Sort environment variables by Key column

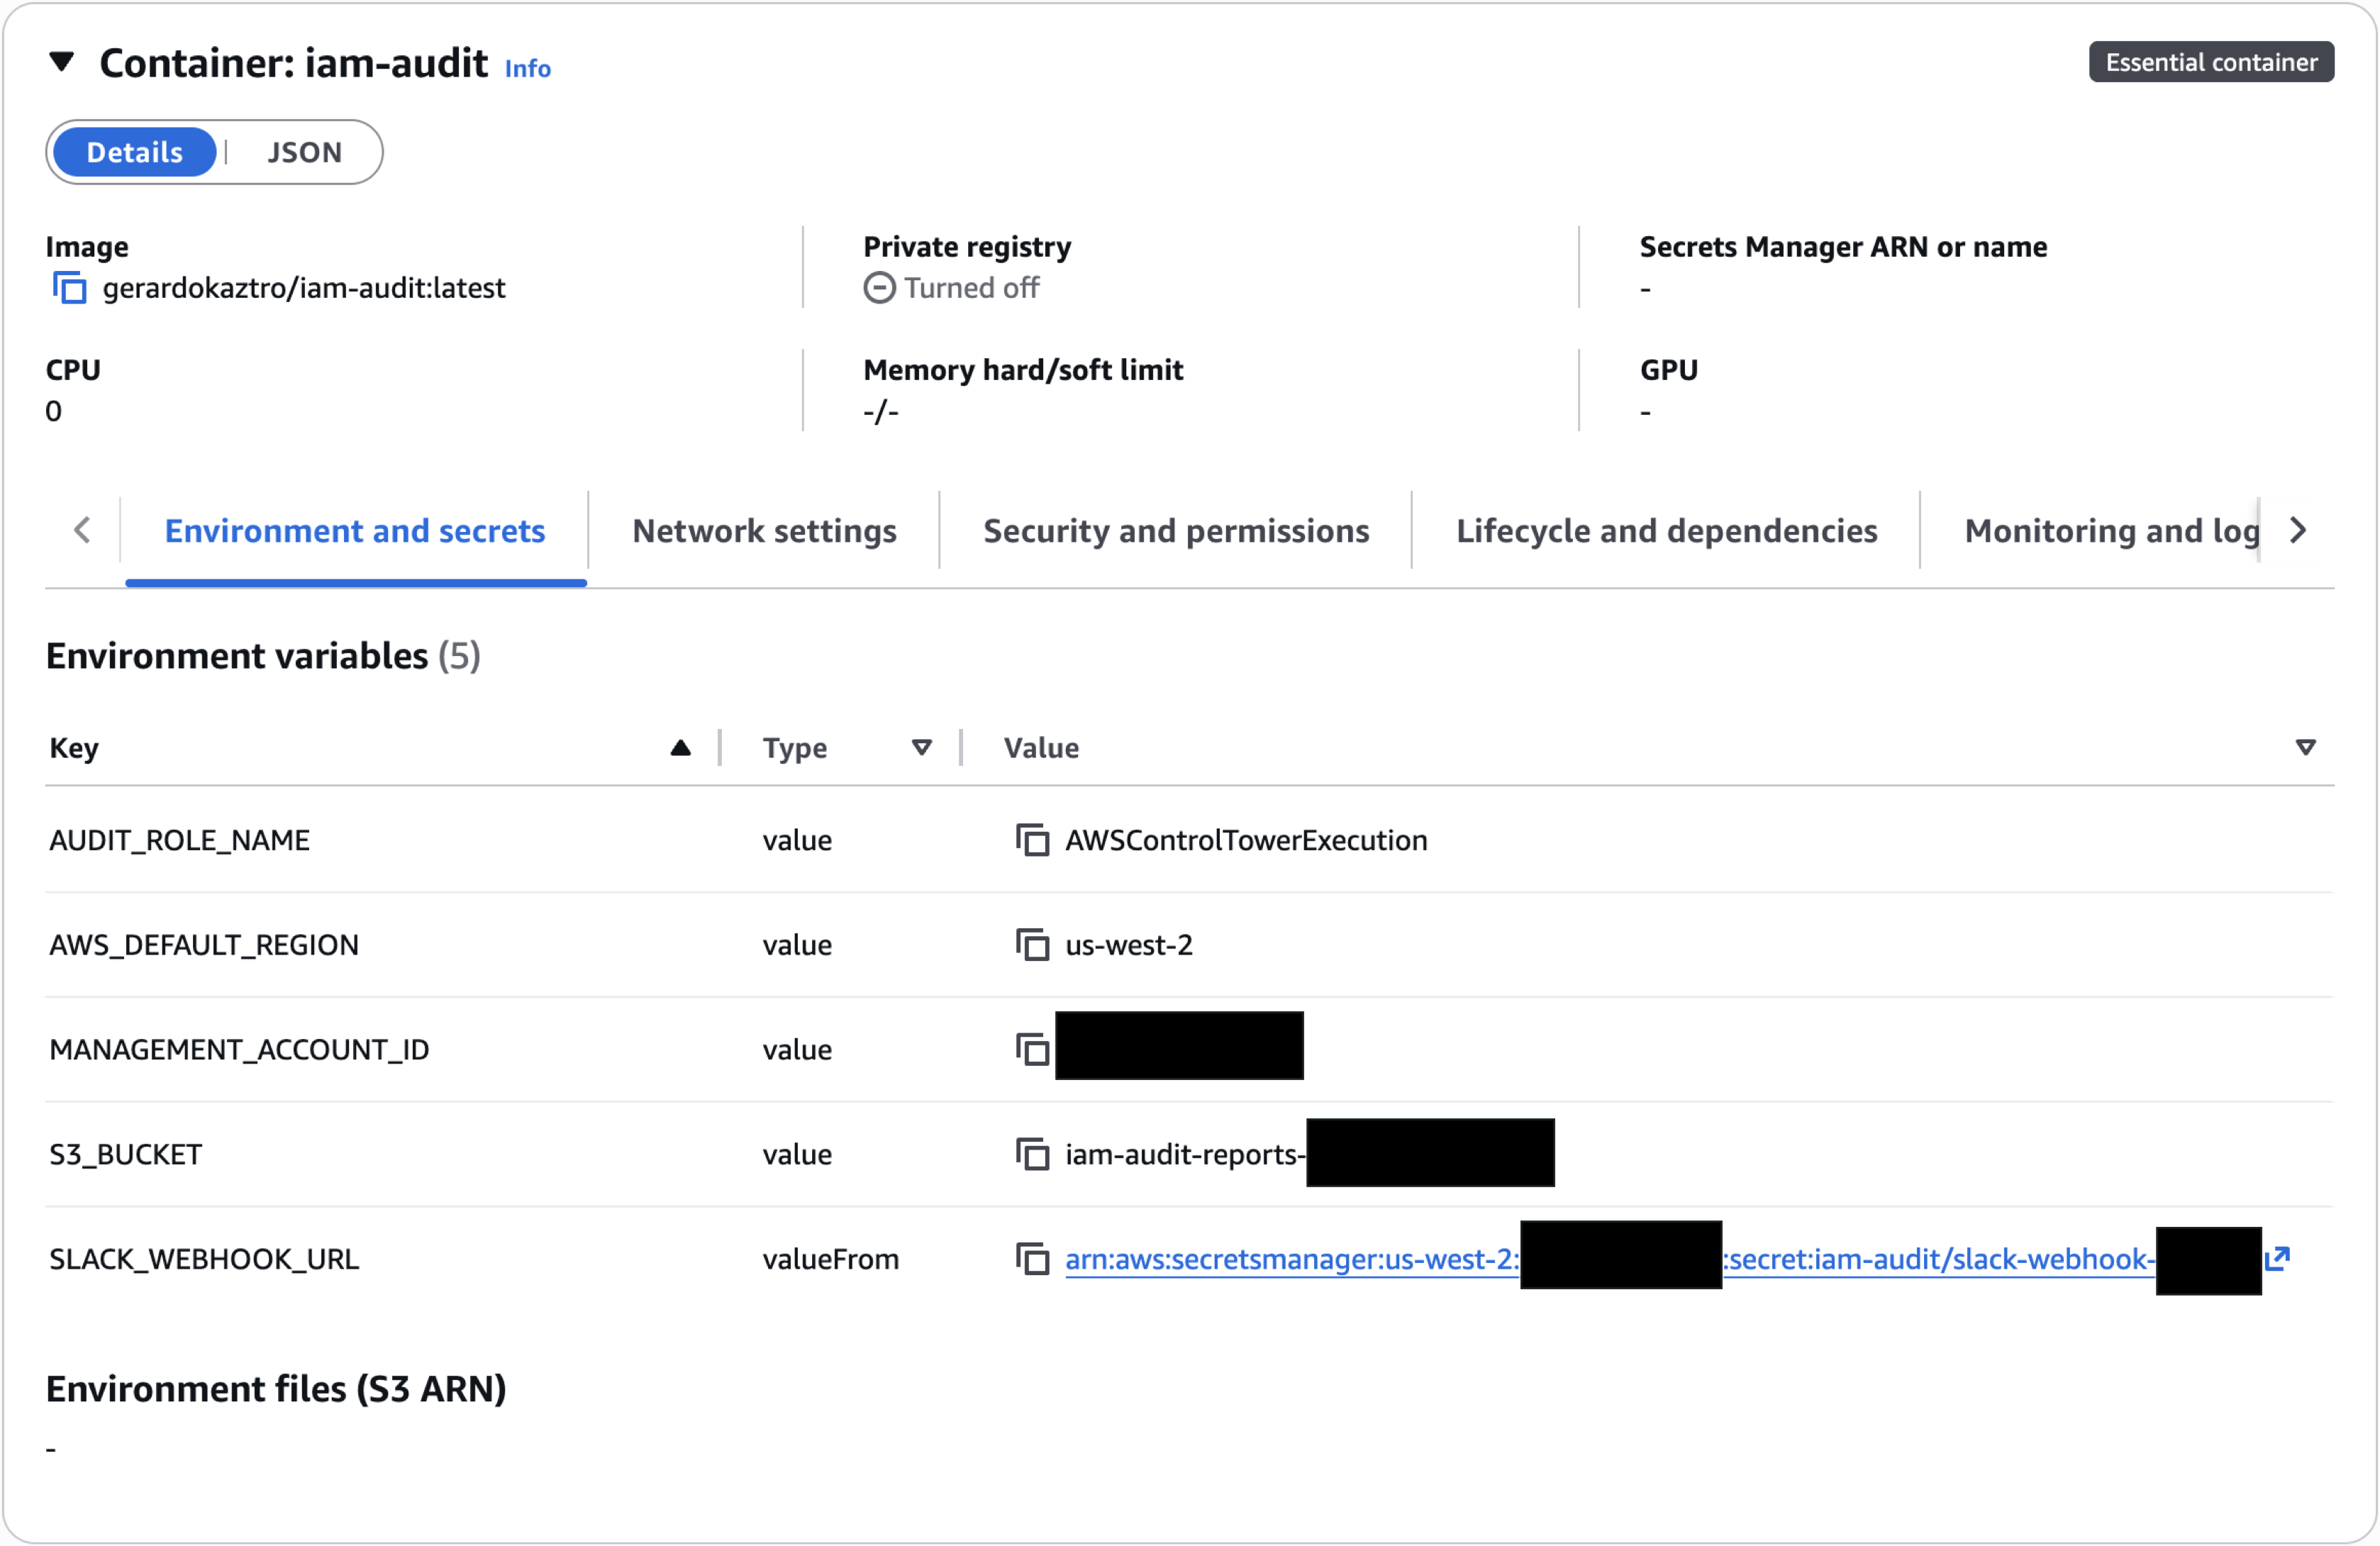click(680, 747)
